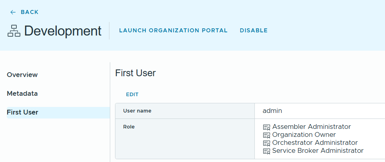Select the Service Broker Administrator role text
This screenshot has width=385, height=162.
[318, 150]
